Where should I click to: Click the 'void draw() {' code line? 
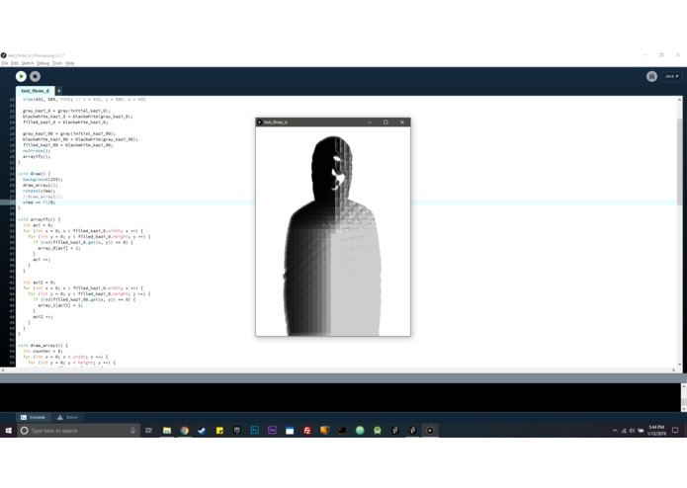(35, 174)
